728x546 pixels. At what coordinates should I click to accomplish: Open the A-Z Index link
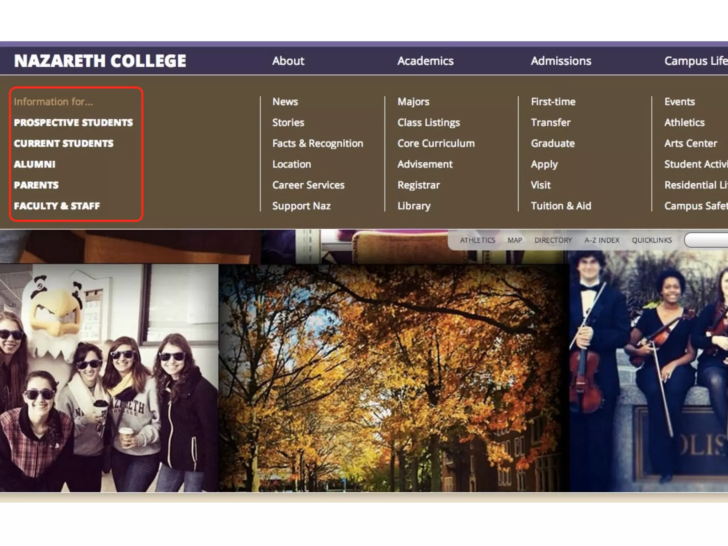click(x=601, y=240)
